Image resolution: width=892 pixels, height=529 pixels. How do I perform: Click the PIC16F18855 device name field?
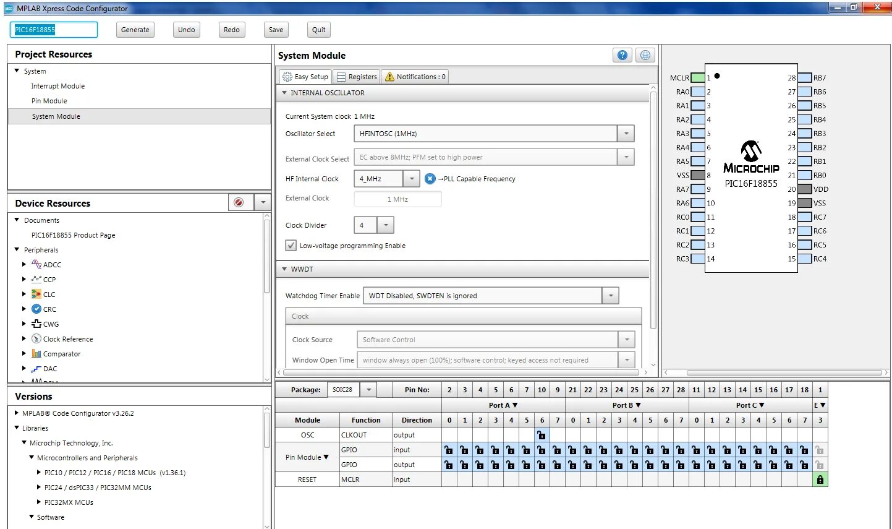pyautogui.click(x=54, y=30)
